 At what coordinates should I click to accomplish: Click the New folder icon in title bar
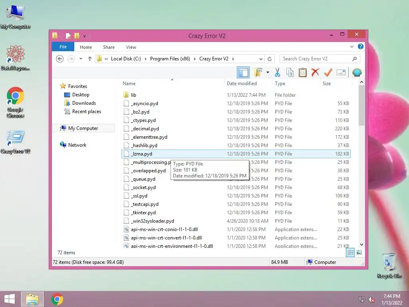[77, 36]
